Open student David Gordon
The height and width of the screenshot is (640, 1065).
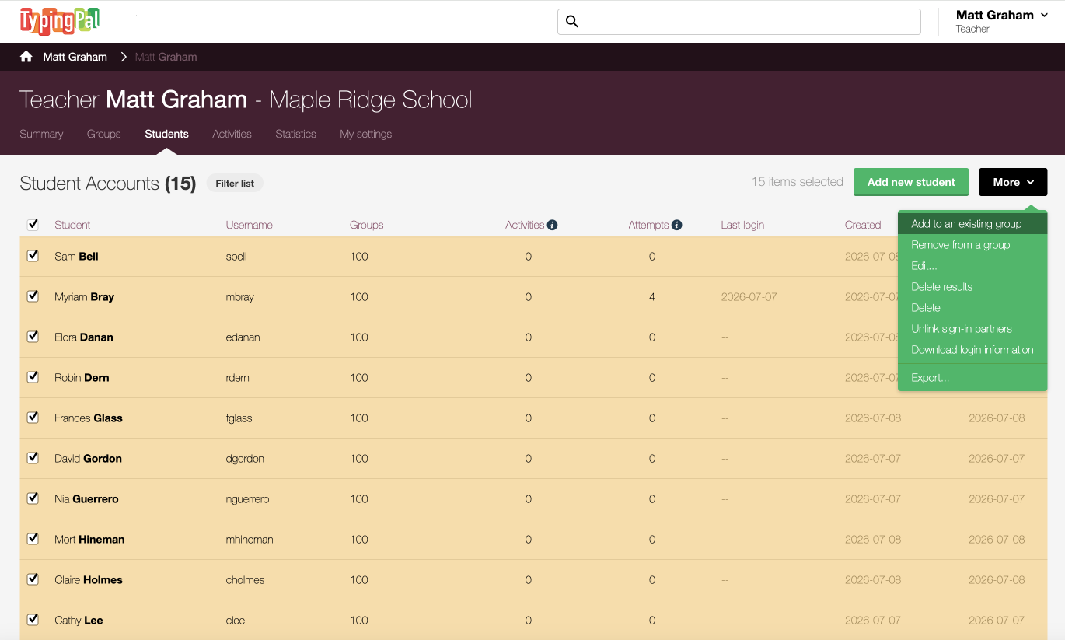[88, 458]
